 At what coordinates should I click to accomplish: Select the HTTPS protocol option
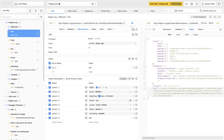click(x=97, y=39)
